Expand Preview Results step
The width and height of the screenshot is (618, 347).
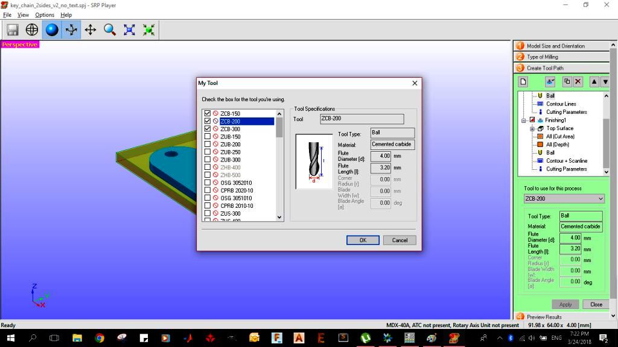562,317
